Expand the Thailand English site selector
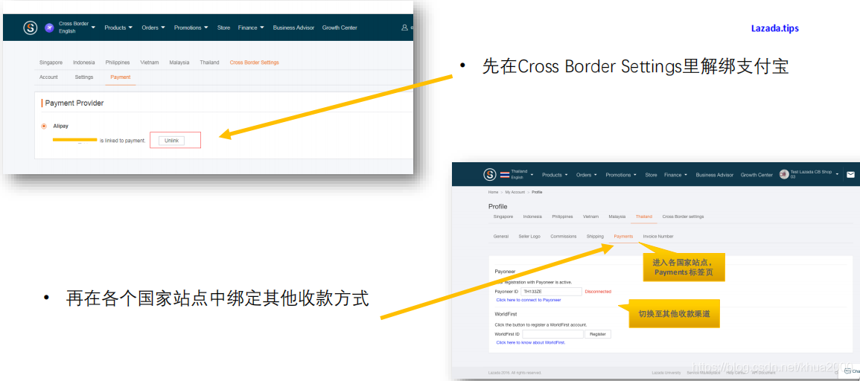 point(522,175)
